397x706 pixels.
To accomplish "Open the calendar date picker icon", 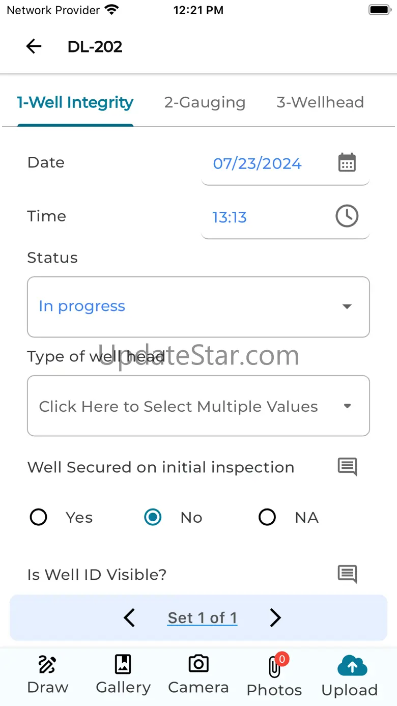I will click(x=347, y=163).
